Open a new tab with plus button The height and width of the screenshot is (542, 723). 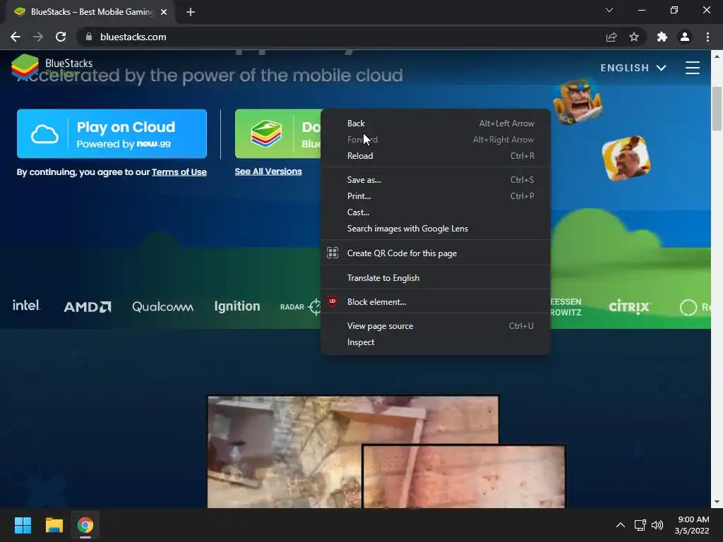191,12
